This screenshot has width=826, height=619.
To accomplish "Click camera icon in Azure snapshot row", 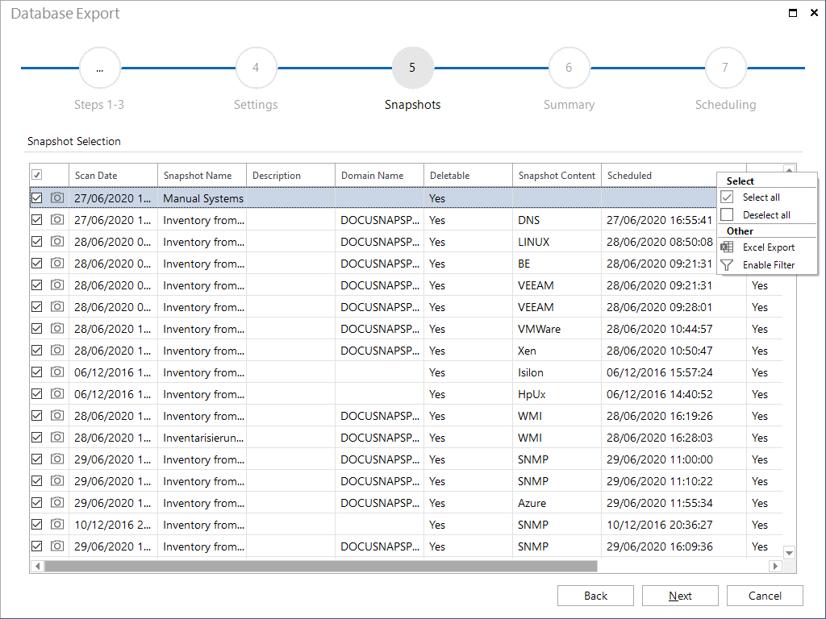I will [x=57, y=503].
